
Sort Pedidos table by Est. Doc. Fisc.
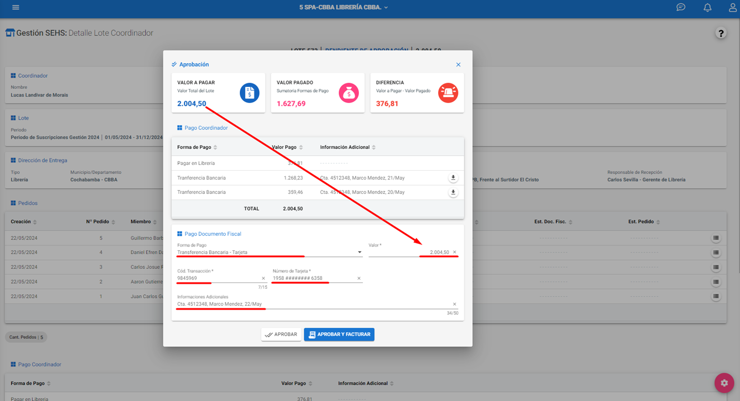click(x=553, y=222)
